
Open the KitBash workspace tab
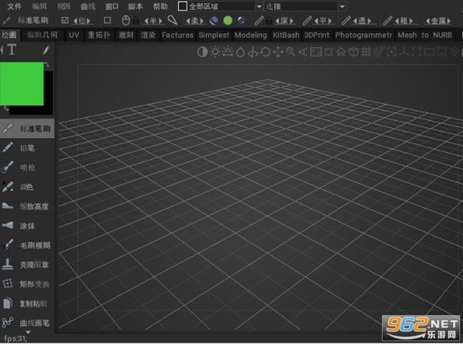point(286,35)
